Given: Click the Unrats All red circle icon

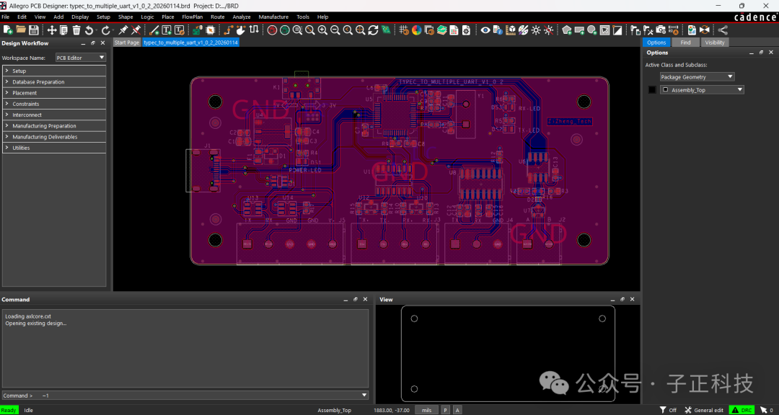Looking at the screenshot, I should pyautogui.click(x=272, y=30).
